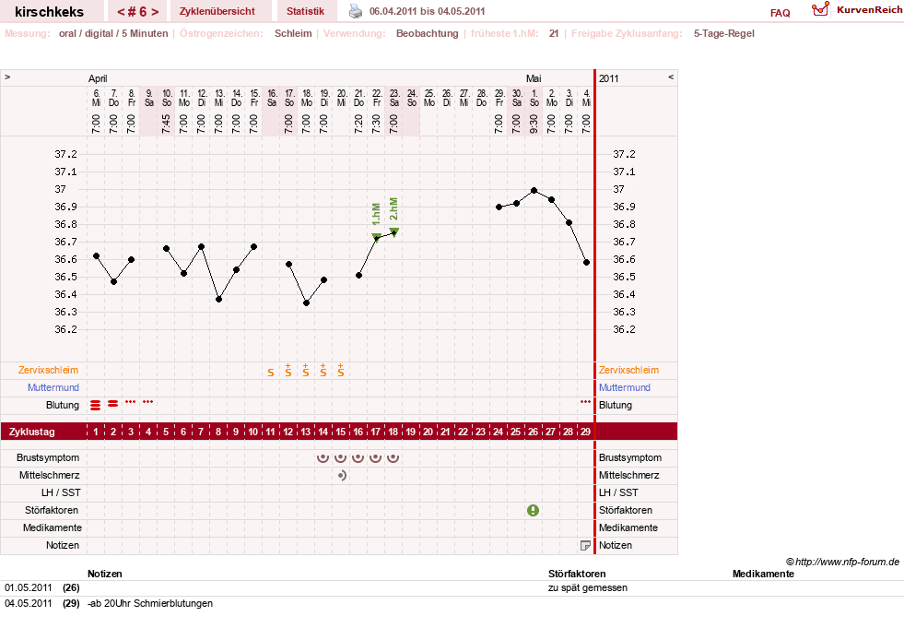Select cycle day 1 in the Zyklustag bar
The width and height of the screenshot is (904, 628).
[x=96, y=432]
